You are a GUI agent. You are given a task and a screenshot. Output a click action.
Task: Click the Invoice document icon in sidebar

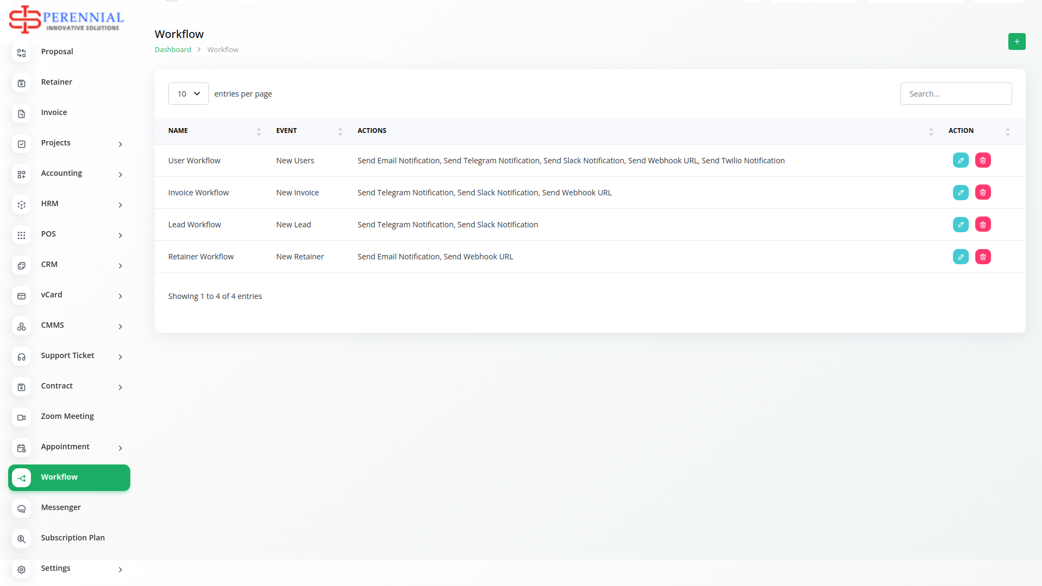click(22, 113)
